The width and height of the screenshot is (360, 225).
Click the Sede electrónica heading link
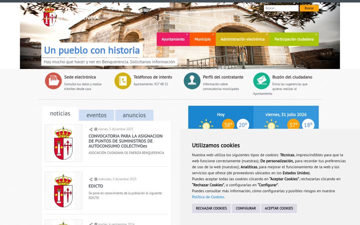coord(80,77)
